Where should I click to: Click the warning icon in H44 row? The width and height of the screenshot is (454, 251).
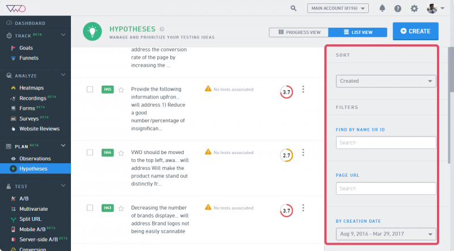208,152
